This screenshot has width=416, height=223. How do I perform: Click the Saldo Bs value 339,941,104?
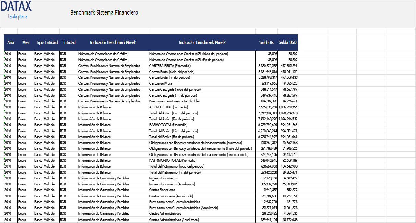tap(267, 220)
